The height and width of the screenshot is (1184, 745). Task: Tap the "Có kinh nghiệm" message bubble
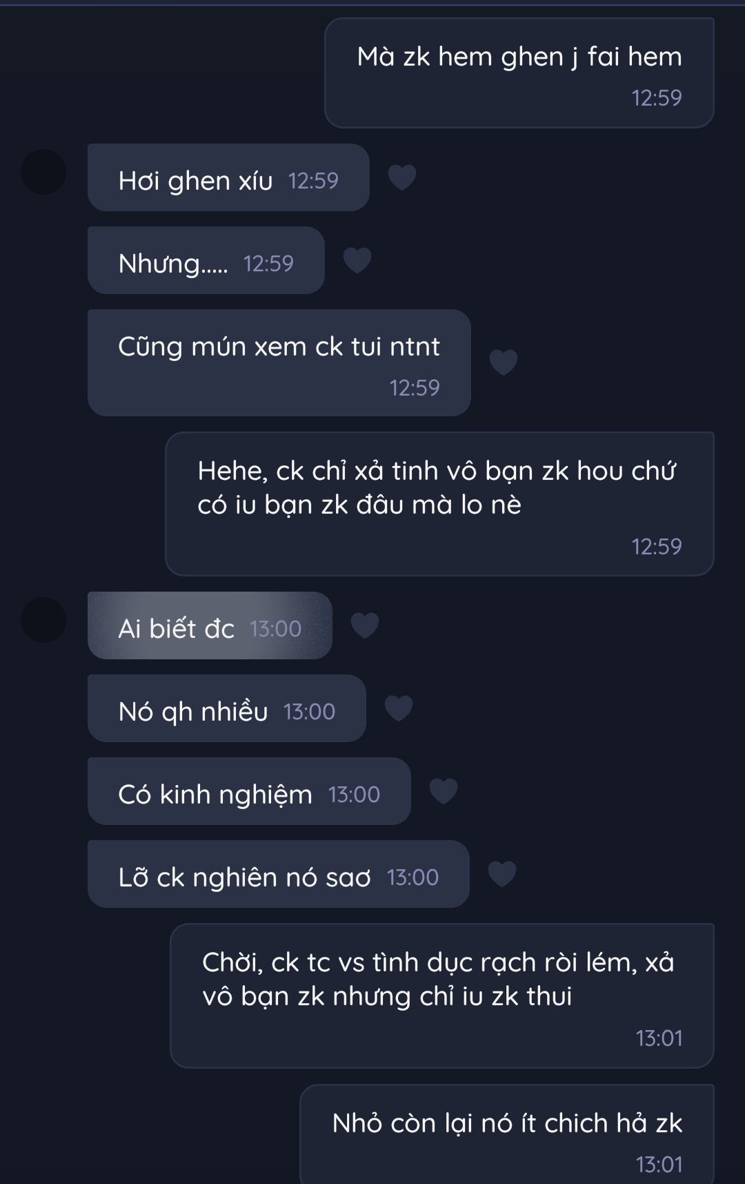pyautogui.click(x=249, y=792)
